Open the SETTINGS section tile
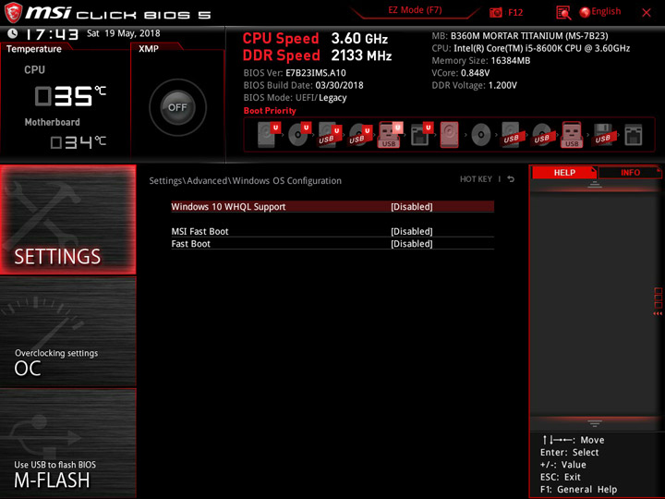This screenshot has height=499, width=665. [68, 219]
